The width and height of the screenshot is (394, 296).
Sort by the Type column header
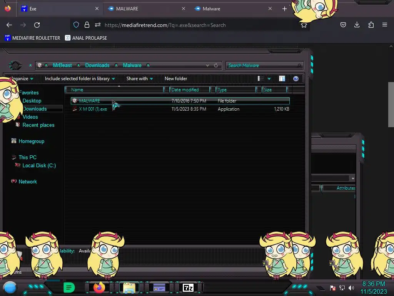point(236,89)
